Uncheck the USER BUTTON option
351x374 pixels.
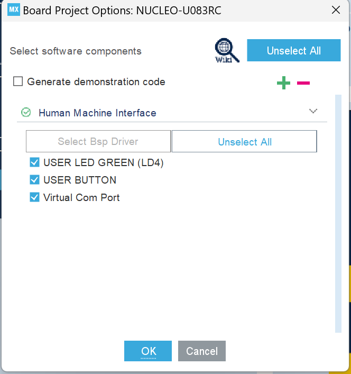[34, 180]
